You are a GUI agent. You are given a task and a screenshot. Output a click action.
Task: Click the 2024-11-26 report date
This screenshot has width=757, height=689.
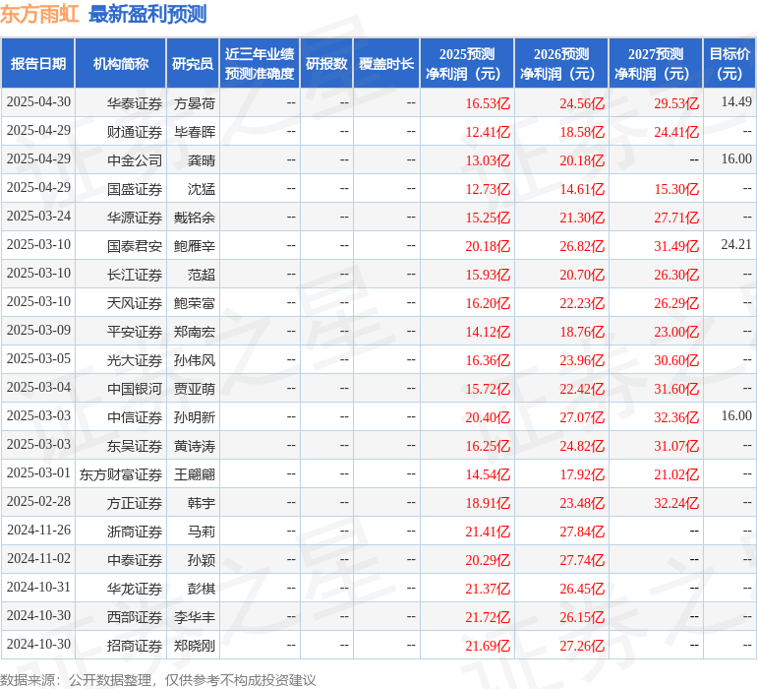38,530
